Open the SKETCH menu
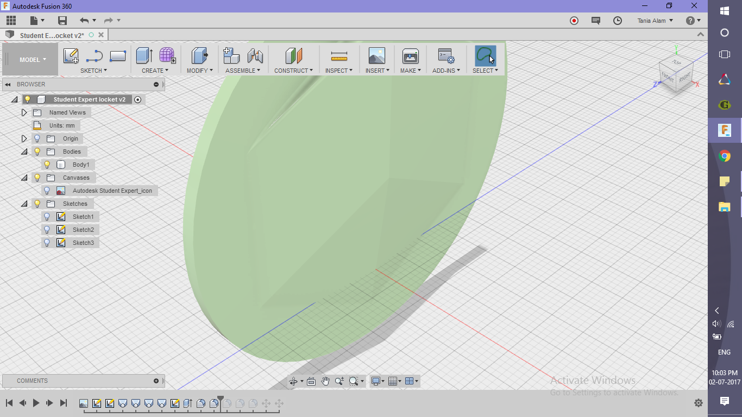Screen dimensions: 742x417 pyautogui.click(x=93, y=71)
